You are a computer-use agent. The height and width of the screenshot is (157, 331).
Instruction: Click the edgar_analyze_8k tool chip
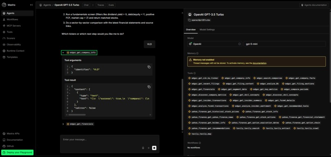coord(268,84)
